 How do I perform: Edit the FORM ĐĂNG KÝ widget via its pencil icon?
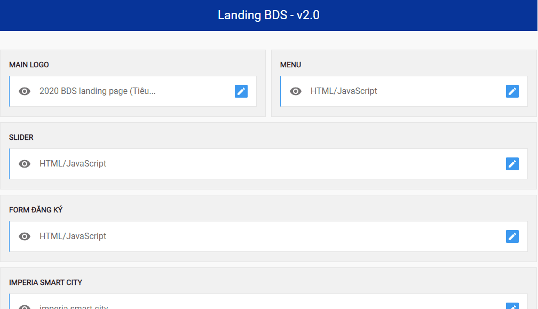(x=512, y=236)
